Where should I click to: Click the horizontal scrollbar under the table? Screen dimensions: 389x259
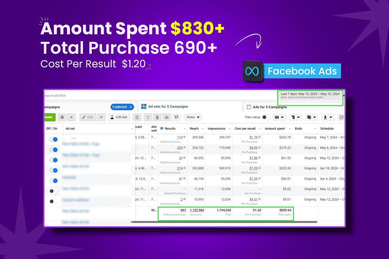tap(224, 222)
